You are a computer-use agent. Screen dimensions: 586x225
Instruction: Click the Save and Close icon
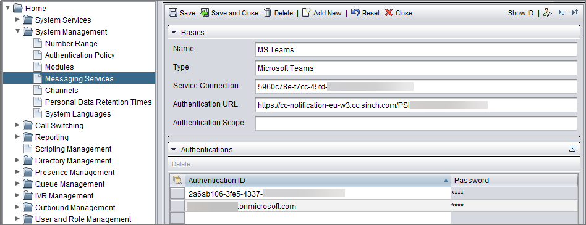click(x=205, y=13)
